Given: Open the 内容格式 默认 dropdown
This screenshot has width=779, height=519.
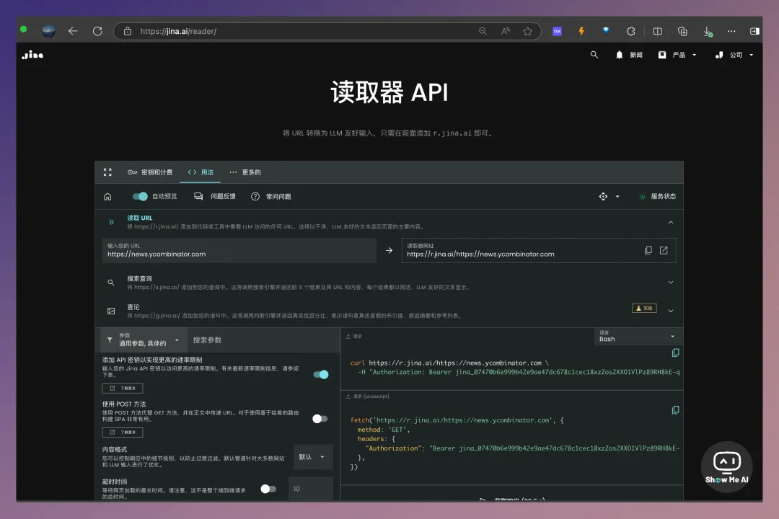Looking at the screenshot, I should 312,457.
